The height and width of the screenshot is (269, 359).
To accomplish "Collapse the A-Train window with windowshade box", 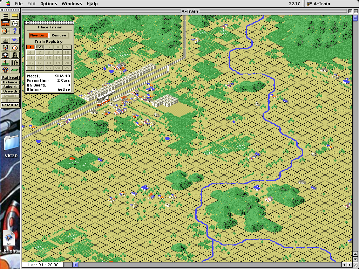I will (x=355, y=11).
